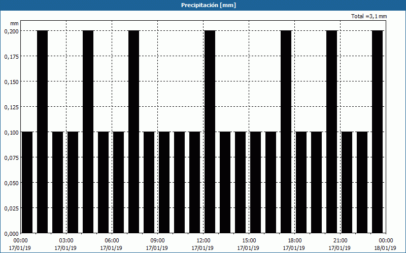Screen dimensions: 406x253
Task: Select the 0,000 y-axis value
Action: tap(11, 234)
